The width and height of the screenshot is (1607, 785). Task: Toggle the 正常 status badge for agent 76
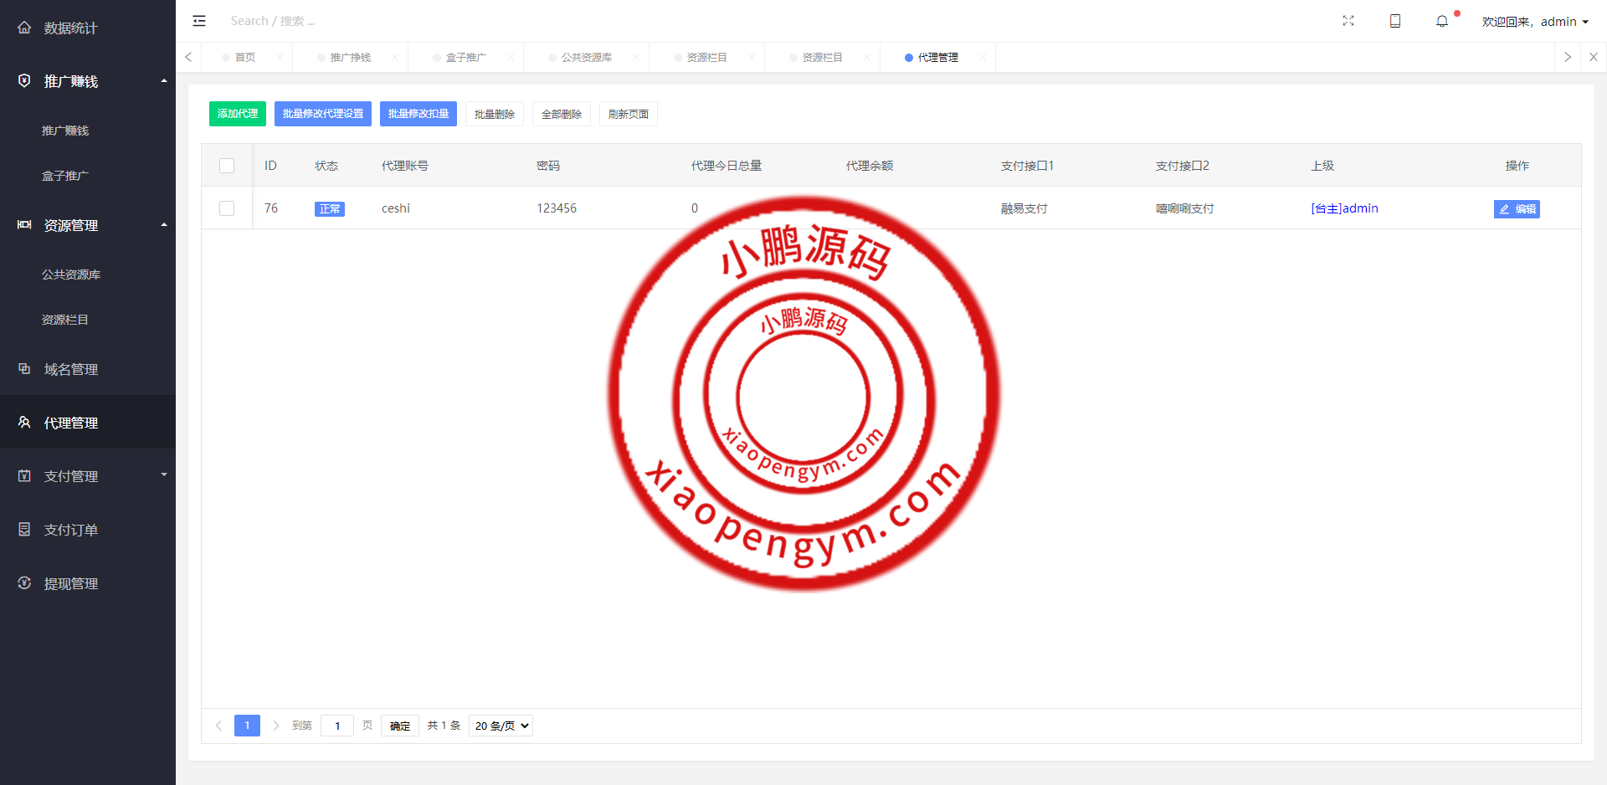click(x=330, y=208)
